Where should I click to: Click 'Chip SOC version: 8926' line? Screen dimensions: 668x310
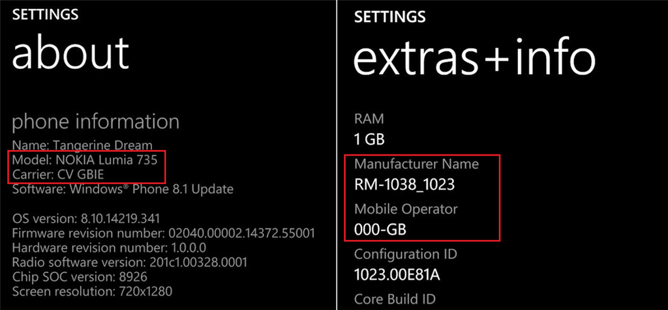click(80, 277)
